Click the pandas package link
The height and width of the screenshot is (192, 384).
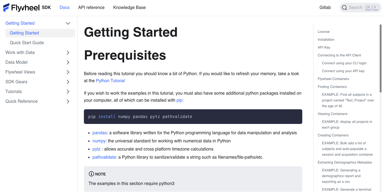click(x=100, y=133)
